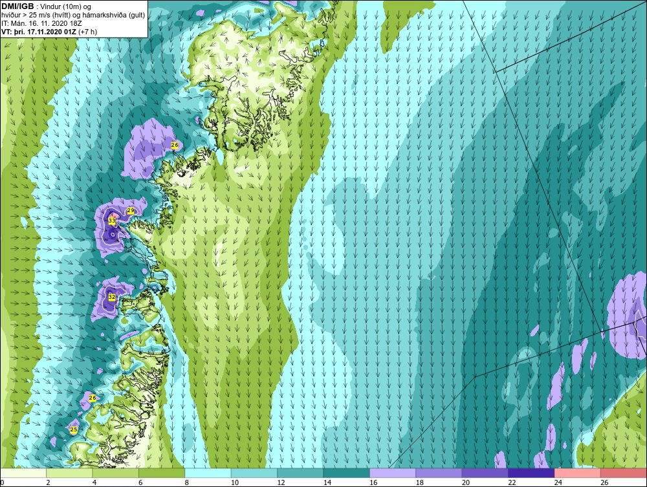Click the legend scale number '4'
Image resolution: width=647 pixels, height=487 pixels.
click(x=94, y=482)
